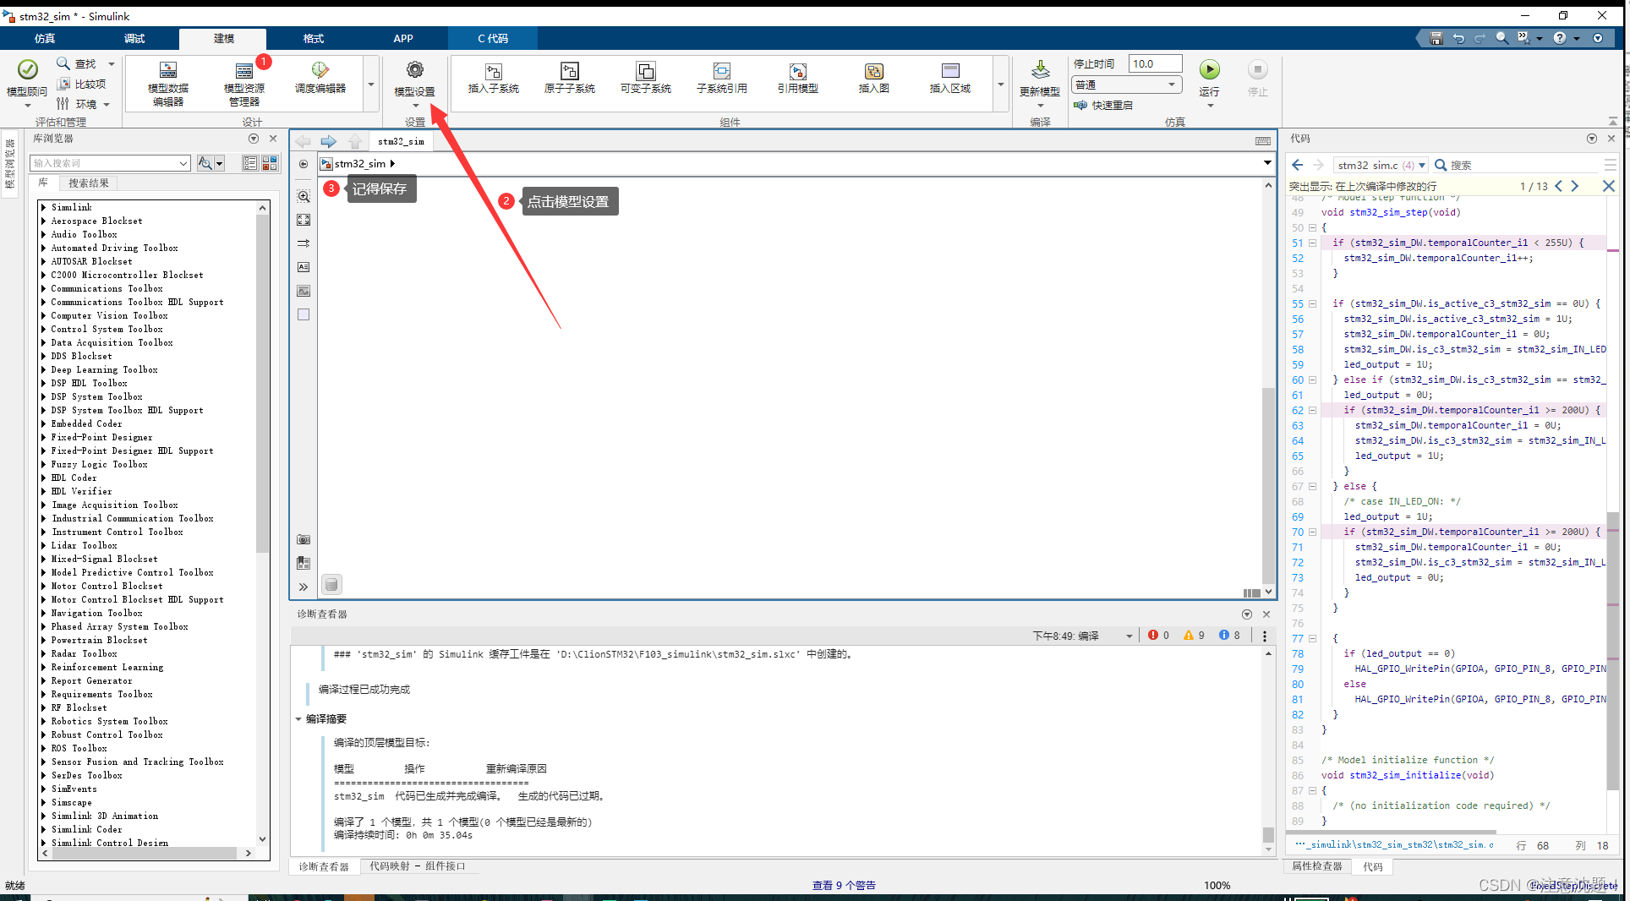This screenshot has height=901, width=1630.
Task: Click 插入区域 to insert an area
Action: tap(950, 77)
